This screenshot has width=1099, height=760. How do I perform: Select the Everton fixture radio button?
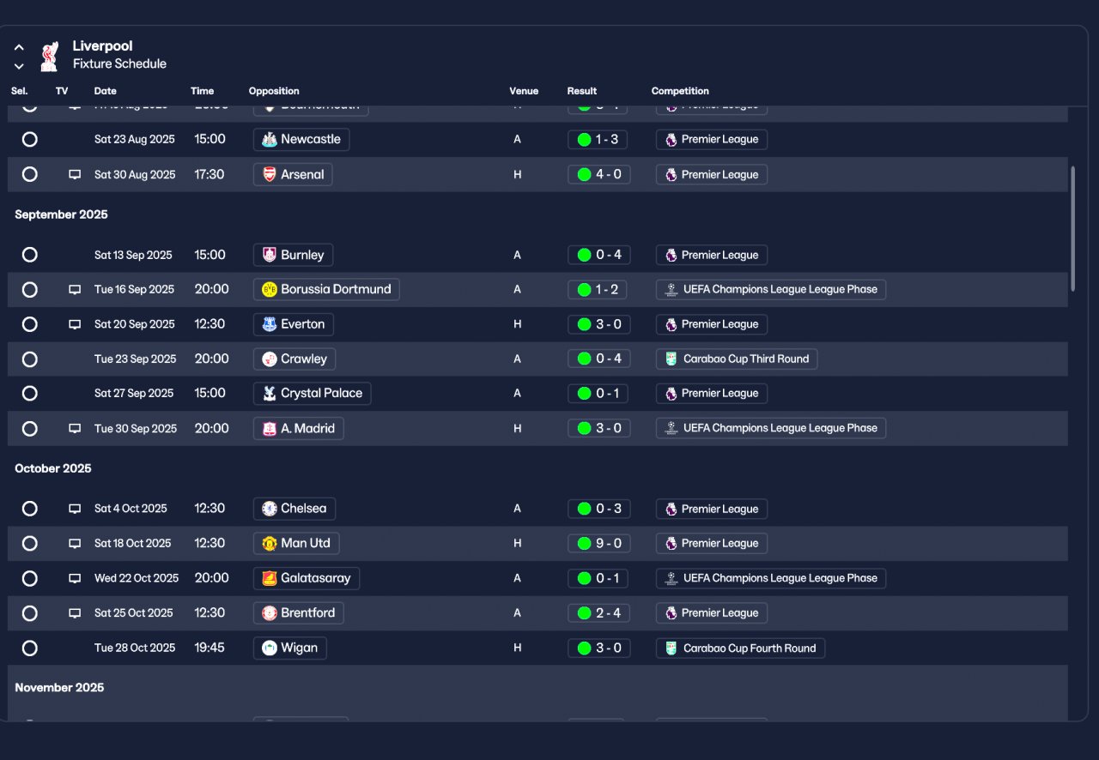30,324
